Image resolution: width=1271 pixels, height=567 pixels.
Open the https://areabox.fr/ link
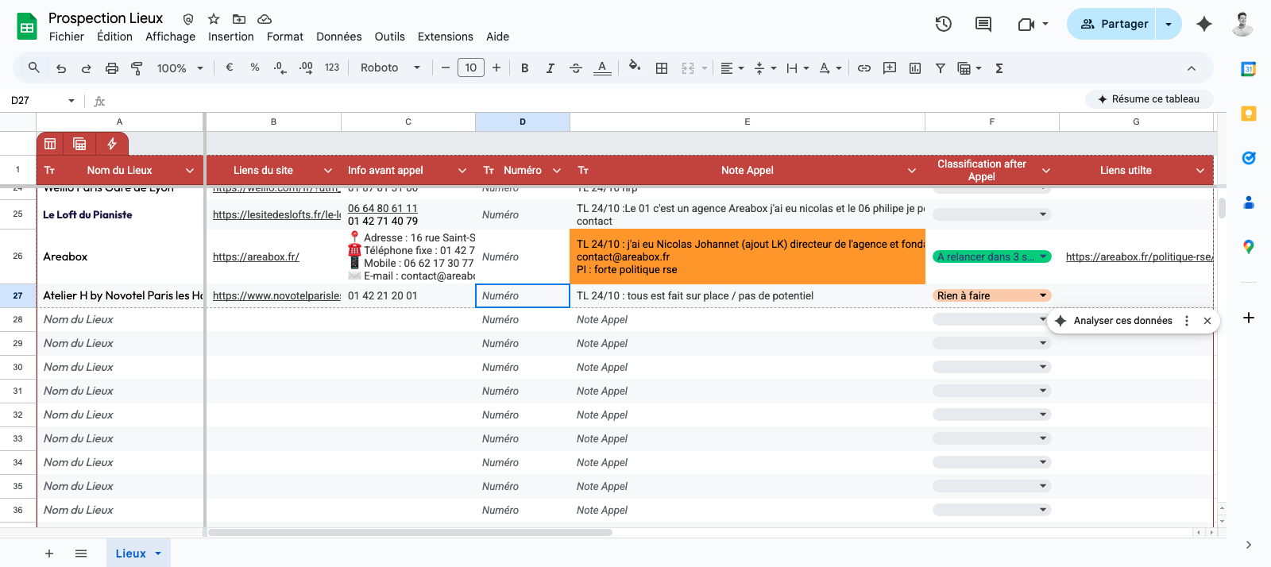(x=256, y=256)
